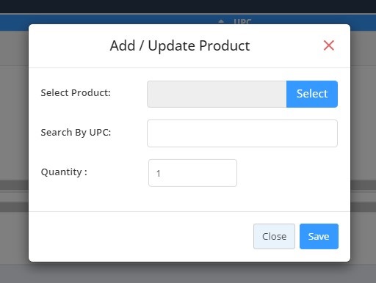Click the dimmed backdrop right of the dialog
Image resolution: width=376 pixels, height=283 pixels.
[x=364, y=147]
